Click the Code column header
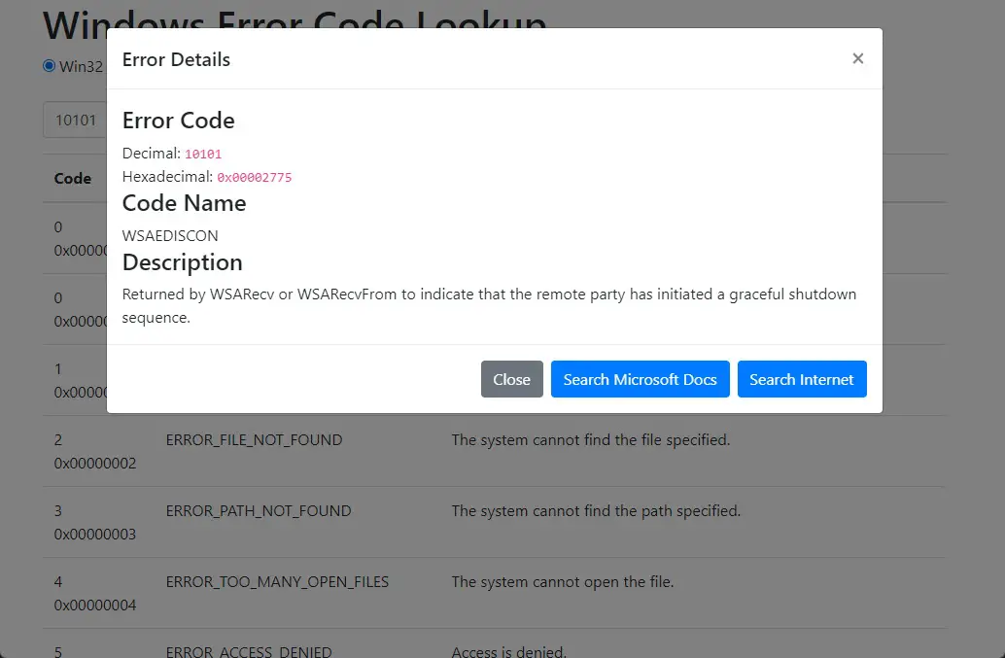 click(x=73, y=179)
